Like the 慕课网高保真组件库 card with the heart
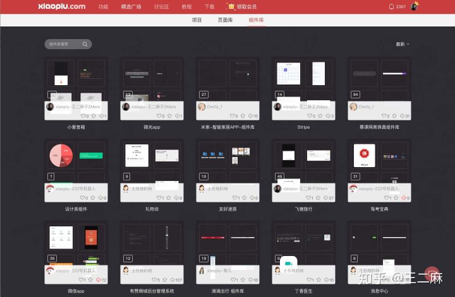 [x=384, y=116]
